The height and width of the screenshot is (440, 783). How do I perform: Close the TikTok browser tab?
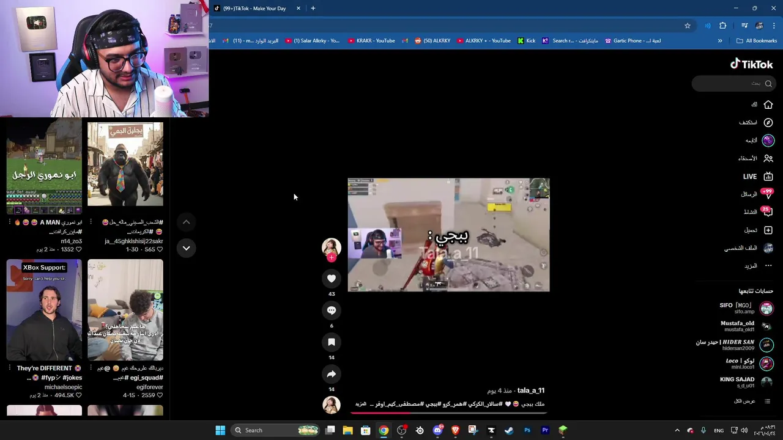pyautogui.click(x=299, y=8)
